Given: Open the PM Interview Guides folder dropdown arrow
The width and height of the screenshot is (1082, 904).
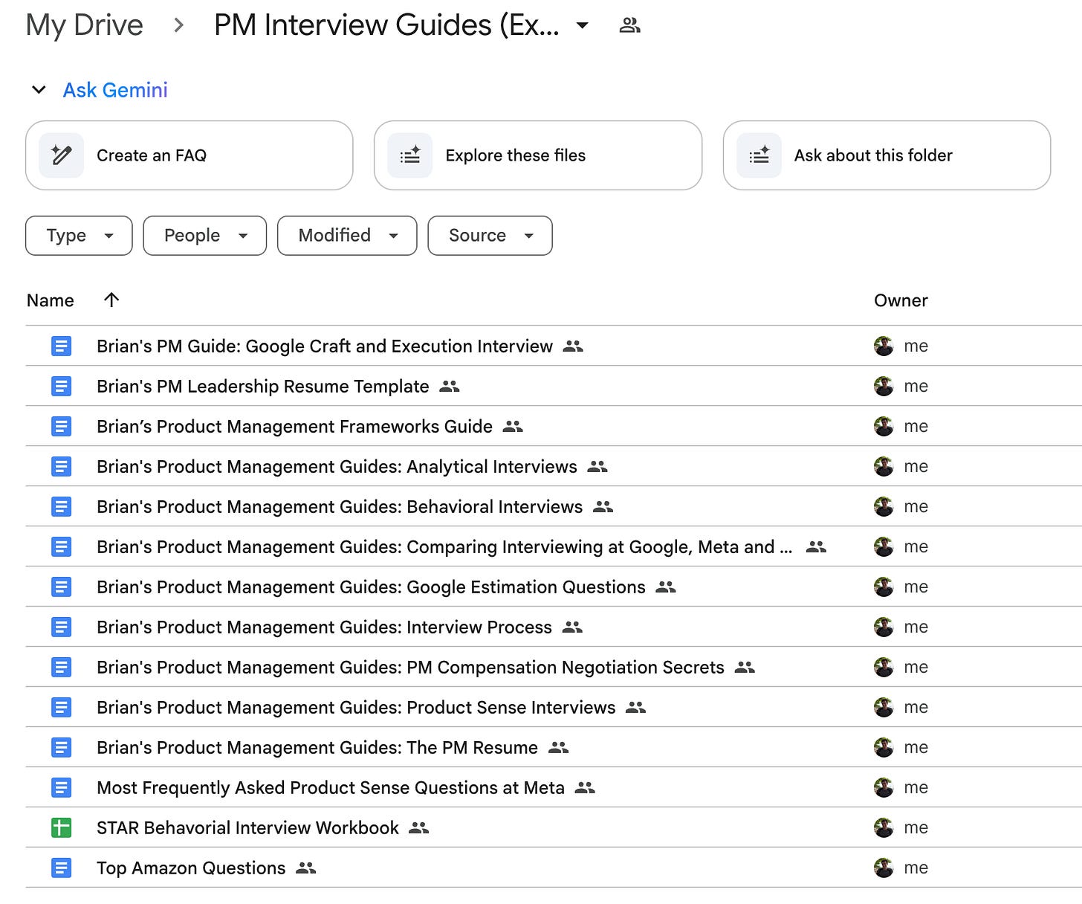Looking at the screenshot, I should coord(583,26).
